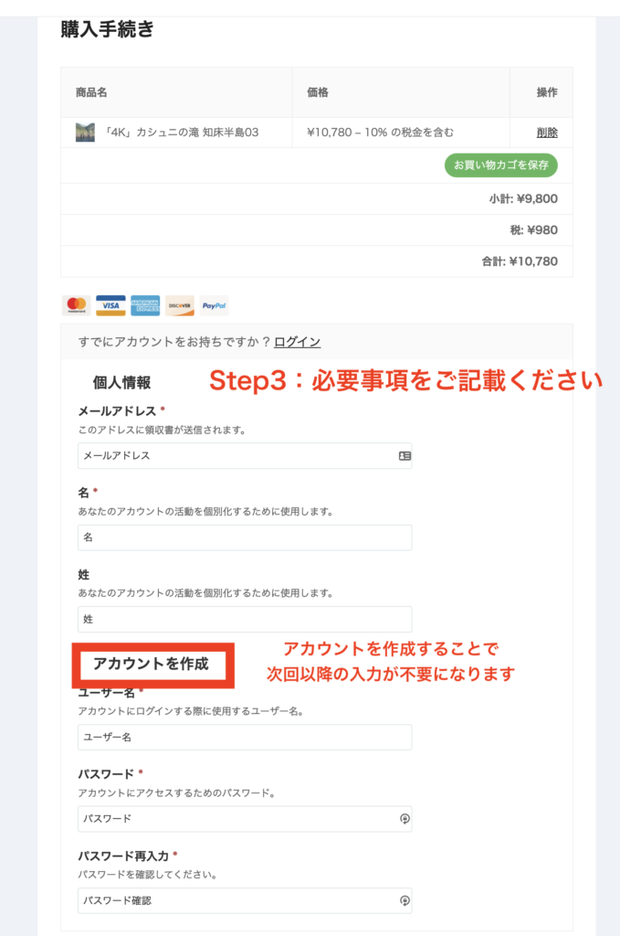
Task: Click password manager icon in パスワード field
Action: click(405, 819)
